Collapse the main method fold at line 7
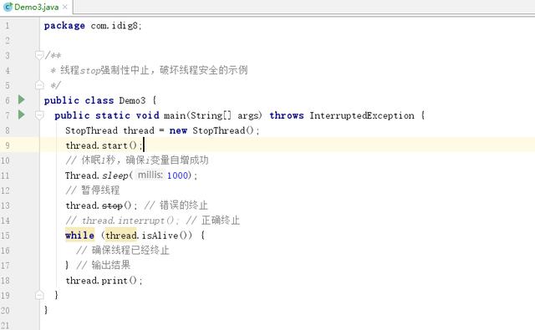The height and width of the screenshot is (330, 535). (x=39, y=115)
